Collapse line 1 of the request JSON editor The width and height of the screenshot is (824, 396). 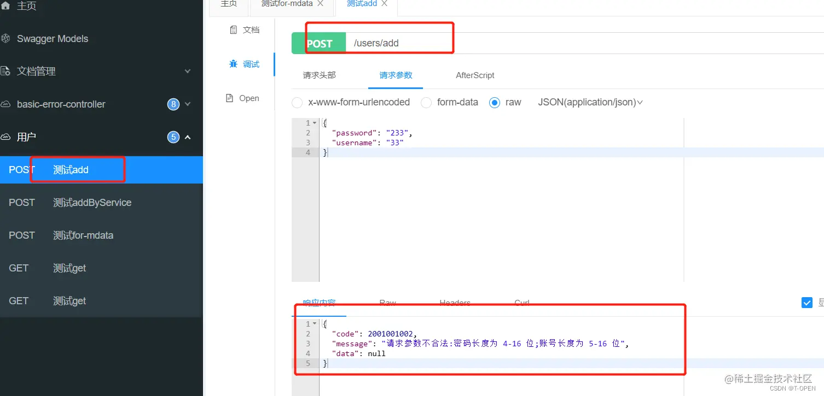[314, 122]
